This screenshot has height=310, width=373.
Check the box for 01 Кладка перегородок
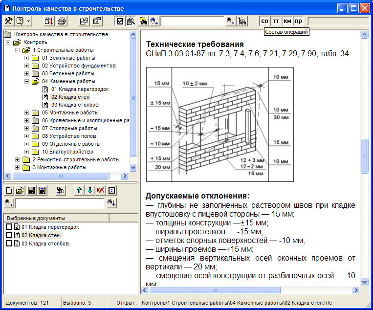tap(9, 227)
